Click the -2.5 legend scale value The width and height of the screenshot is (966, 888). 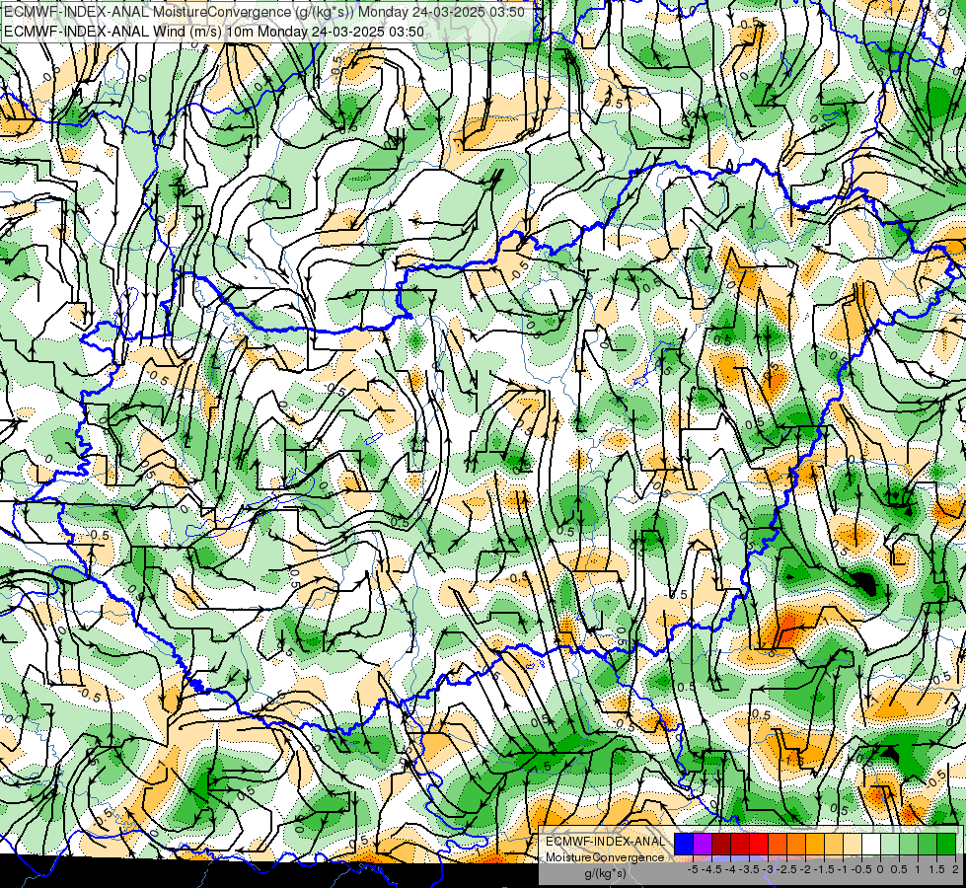(x=786, y=869)
